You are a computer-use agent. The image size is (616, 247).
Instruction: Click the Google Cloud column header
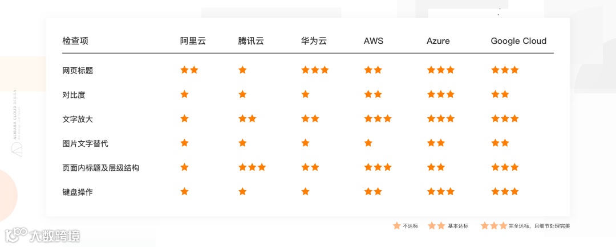pyautogui.click(x=518, y=41)
